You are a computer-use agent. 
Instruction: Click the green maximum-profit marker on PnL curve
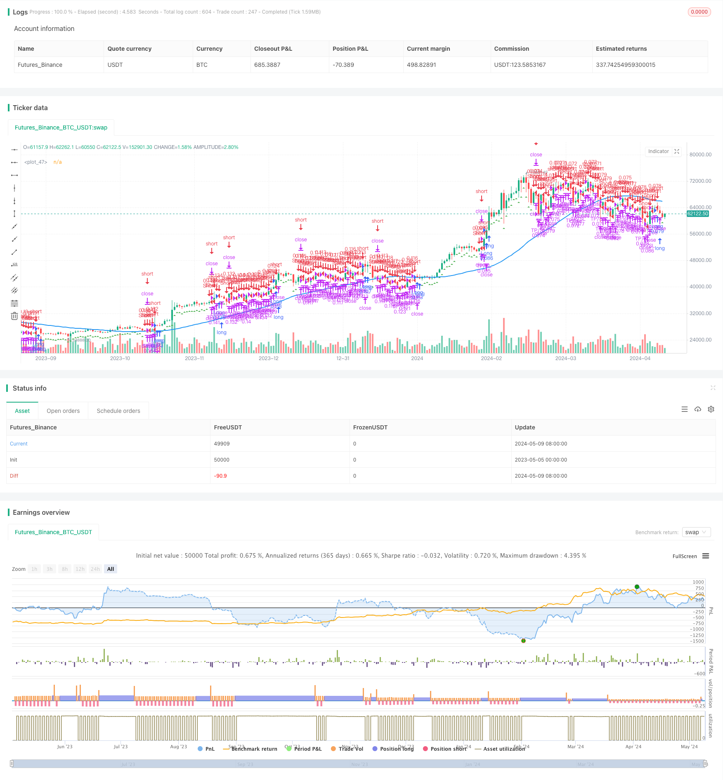tap(637, 587)
